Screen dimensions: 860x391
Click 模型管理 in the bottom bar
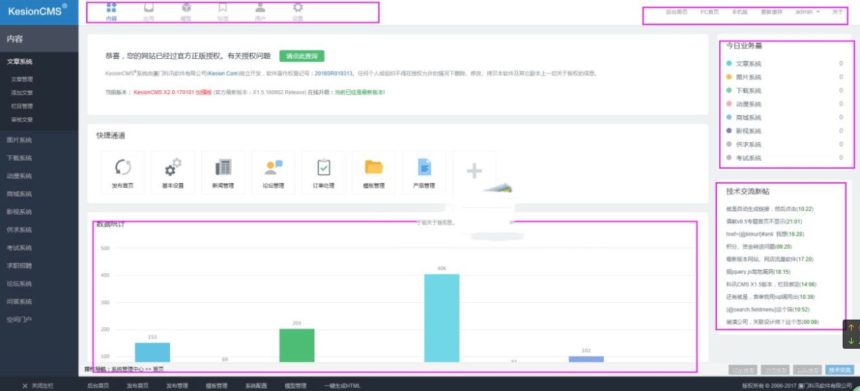click(x=296, y=385)
